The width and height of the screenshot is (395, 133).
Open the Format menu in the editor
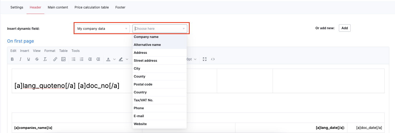pos(50,51)
